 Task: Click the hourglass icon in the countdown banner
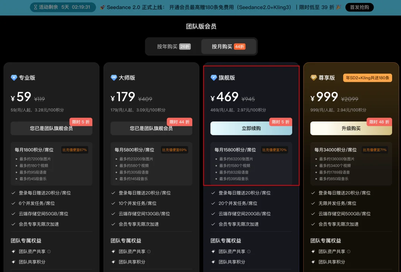(35, 7)
